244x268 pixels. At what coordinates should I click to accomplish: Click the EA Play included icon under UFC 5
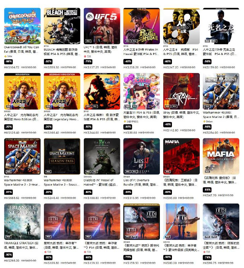[x=85, y=56]
